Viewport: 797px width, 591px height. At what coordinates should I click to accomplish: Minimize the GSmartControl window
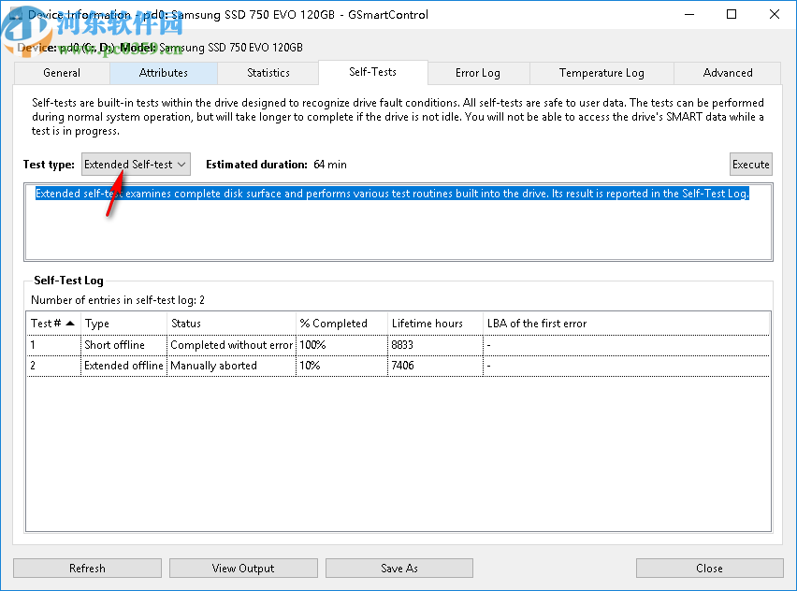click(689, 14)
